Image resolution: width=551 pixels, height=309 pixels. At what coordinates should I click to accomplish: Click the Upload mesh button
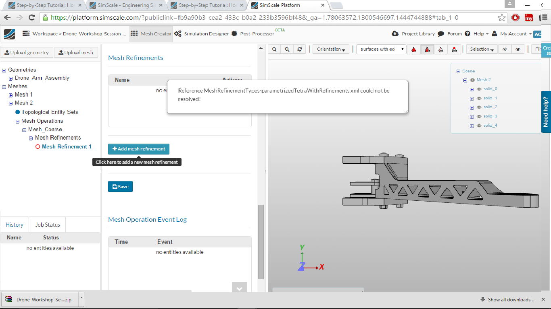pos(76,52)
